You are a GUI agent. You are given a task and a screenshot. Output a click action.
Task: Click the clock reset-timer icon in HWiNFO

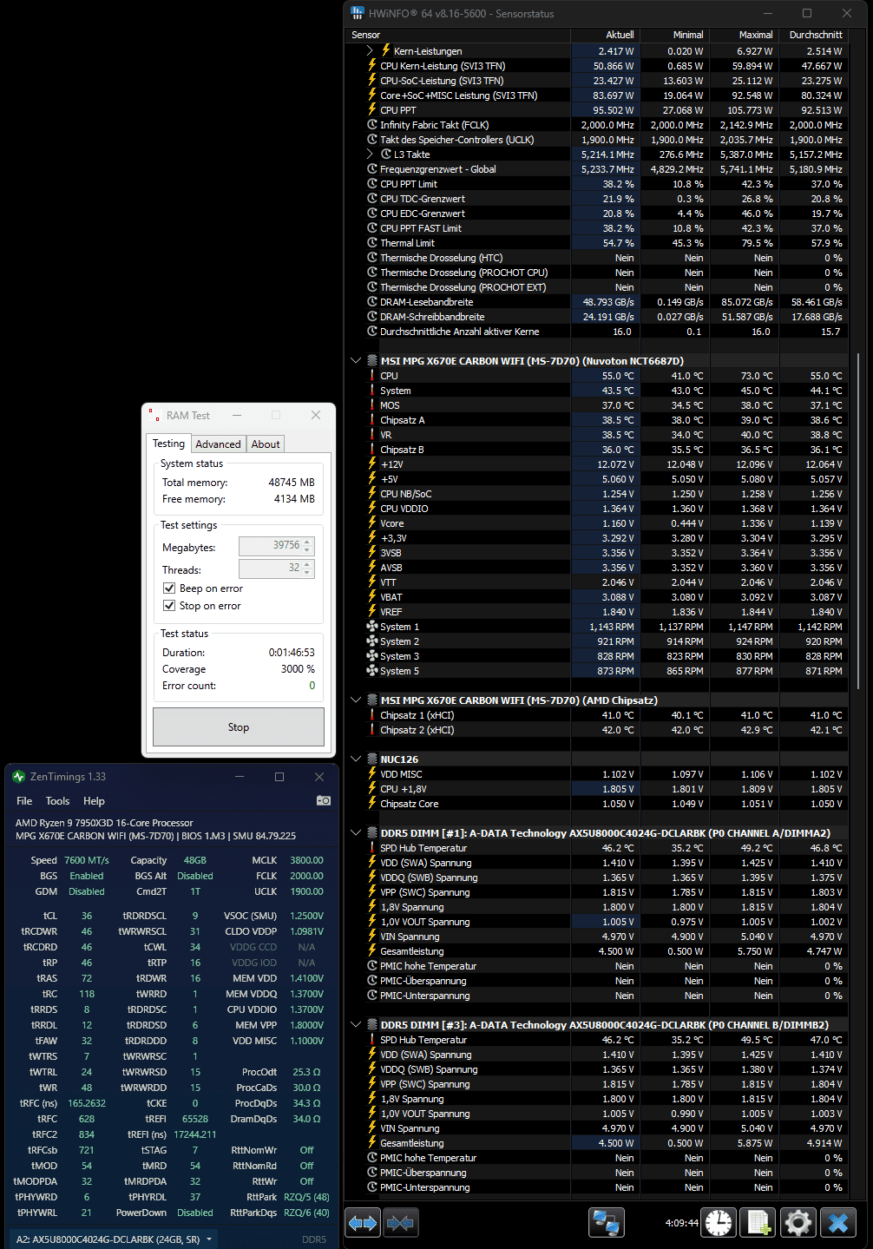point(719,1223)
